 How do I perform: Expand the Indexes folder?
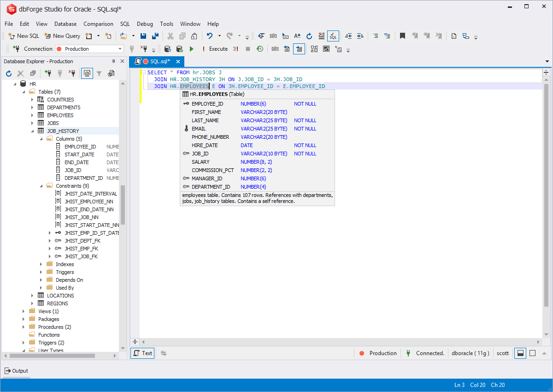click(41, 264)
